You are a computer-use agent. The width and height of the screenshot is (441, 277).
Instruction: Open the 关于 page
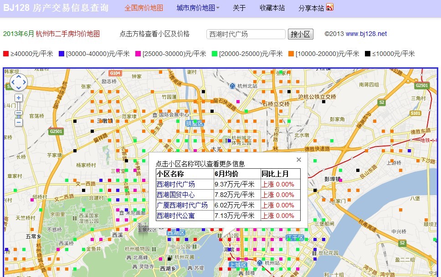pos(239,8)
